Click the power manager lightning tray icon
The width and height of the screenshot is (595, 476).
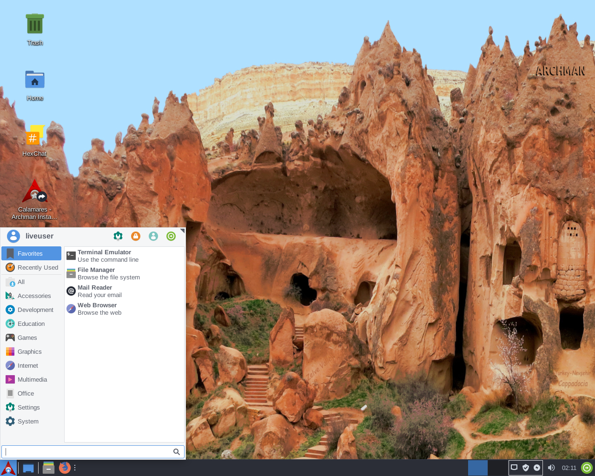coord(537,468)
